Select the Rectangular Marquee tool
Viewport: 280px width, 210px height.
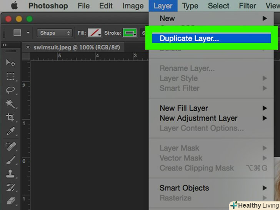pos(10,76)
